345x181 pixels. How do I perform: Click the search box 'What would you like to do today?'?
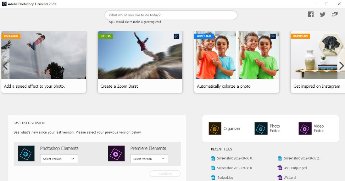(171, 15)
